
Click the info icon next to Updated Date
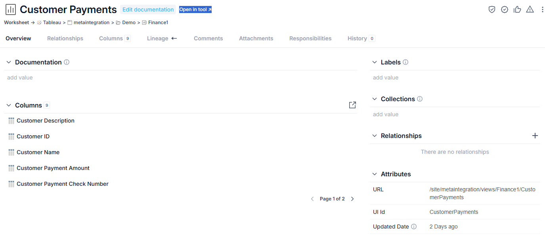(x=414, y=227)
